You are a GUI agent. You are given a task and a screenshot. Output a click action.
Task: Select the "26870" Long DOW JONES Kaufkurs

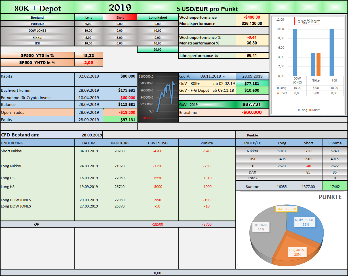pyautogui.click(x=119, y=206)
